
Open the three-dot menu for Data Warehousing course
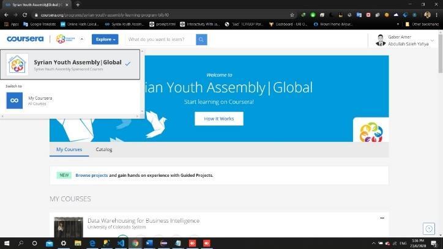tap(382, 218)
